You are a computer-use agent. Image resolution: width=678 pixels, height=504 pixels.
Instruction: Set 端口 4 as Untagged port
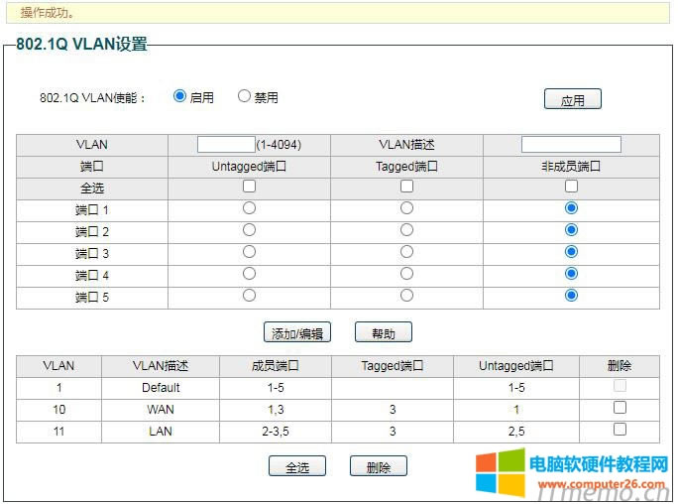click(x=249, y=274)
